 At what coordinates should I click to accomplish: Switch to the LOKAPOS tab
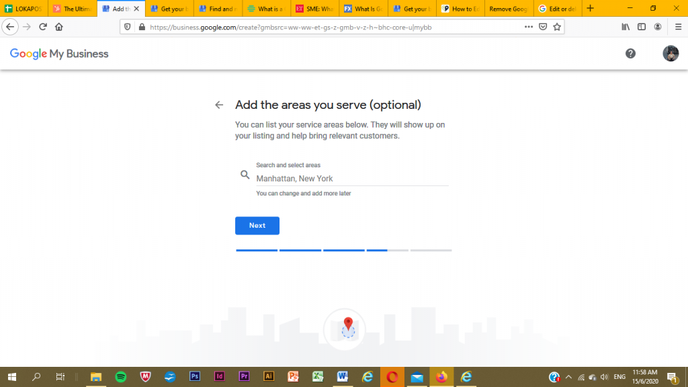(24, 9)
